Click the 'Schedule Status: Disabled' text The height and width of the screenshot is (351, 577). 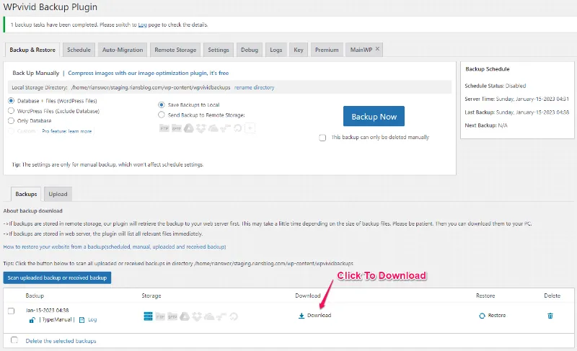(x=495, y=86)
